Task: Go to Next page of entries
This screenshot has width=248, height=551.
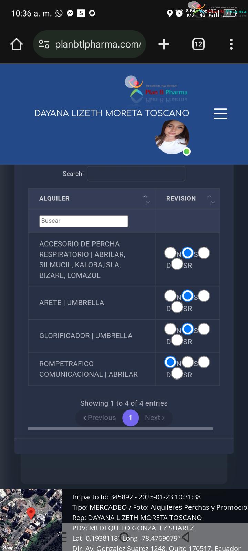Action: pyautogui.click(x=155, y=418)
